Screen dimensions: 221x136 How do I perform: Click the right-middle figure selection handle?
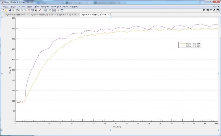(x=219, y=74)
